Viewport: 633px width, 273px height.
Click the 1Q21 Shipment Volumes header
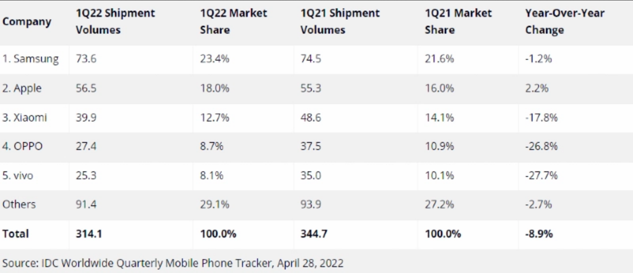point(340,21)
